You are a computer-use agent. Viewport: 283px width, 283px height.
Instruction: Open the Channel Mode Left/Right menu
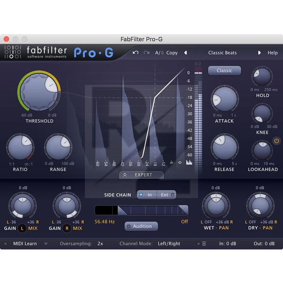169,243
